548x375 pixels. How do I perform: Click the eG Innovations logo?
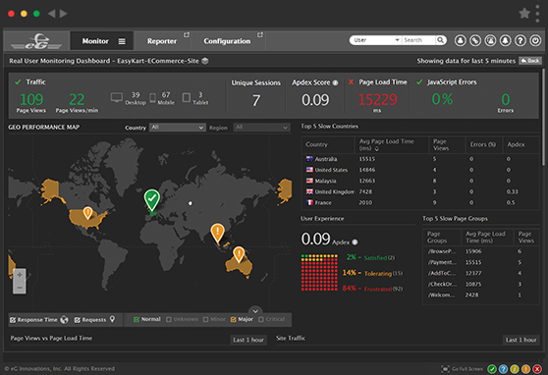(x=36, y=41)
